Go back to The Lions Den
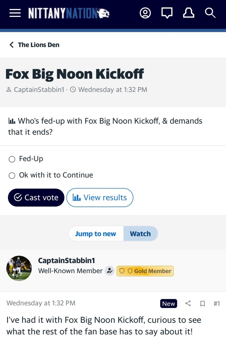The height and width of the screenshot is (339, 226). click(35, 45)
